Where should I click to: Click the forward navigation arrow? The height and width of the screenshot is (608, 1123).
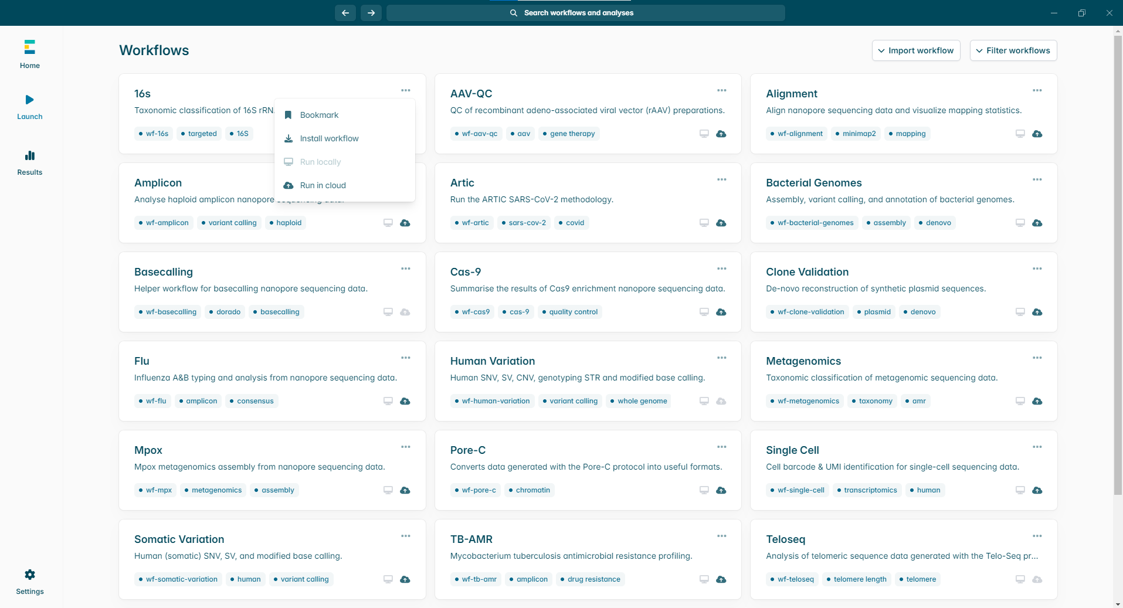pyautogui.click(x=371, y=12)
